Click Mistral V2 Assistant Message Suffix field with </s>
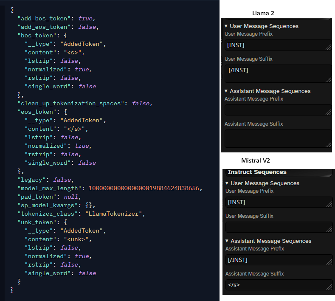 tap(279, 285)
